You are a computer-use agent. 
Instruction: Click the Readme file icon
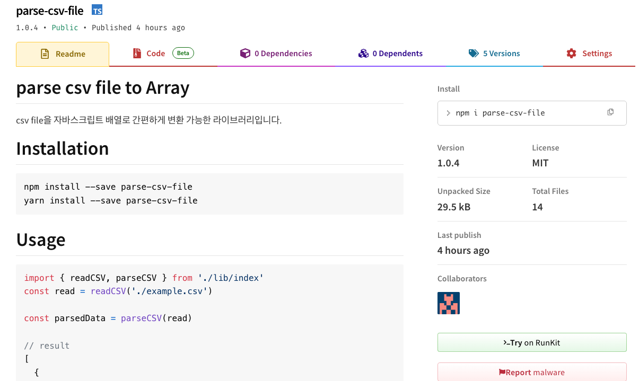(45, 54)
